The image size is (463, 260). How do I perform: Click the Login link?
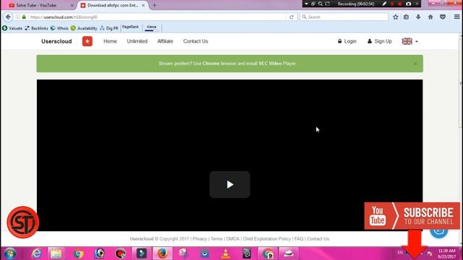coord(347,41)
